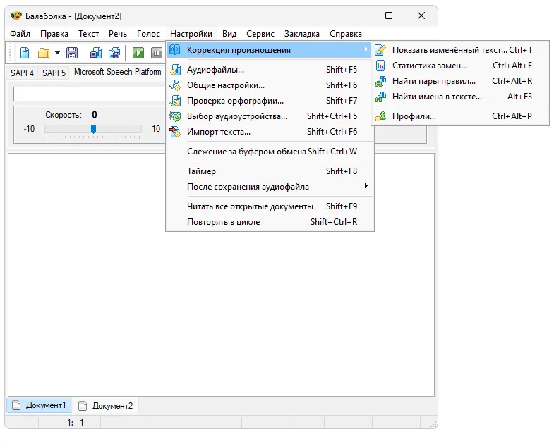Click Документ1 tab page icon

(16, 405)
